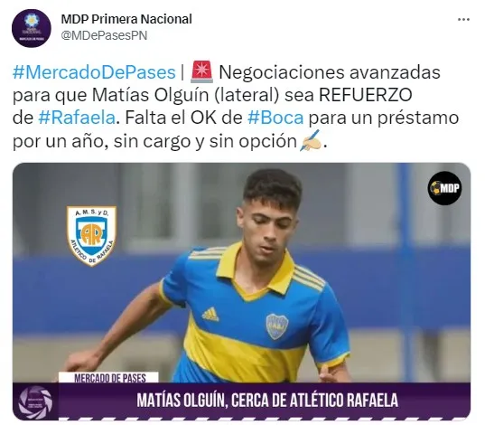Open the attached player photo
This screenshot has width=485, height=425.
(241, 291)
